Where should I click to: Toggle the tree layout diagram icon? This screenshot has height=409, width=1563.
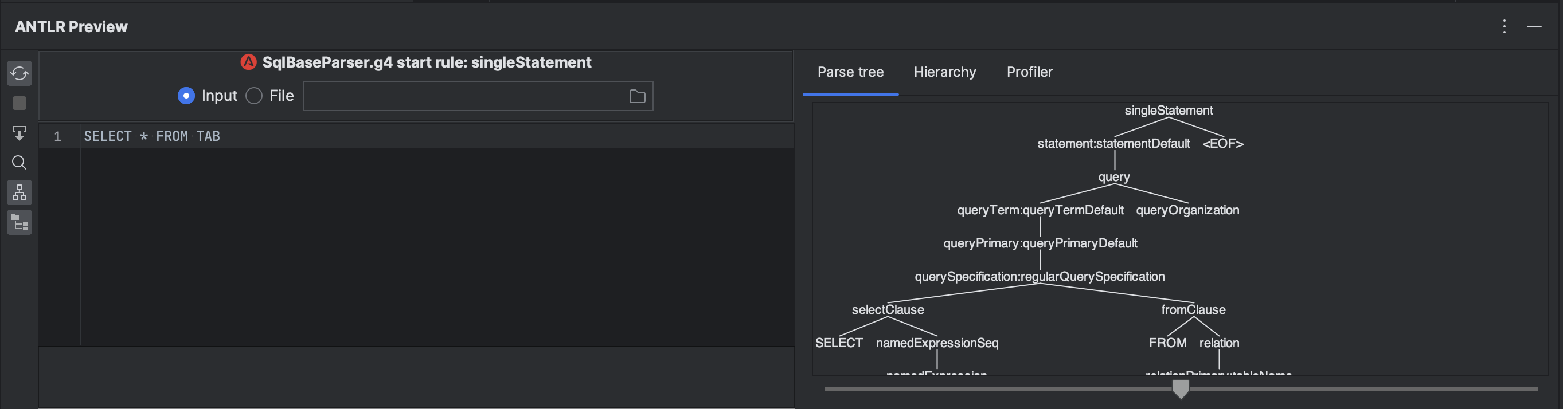click(x=19, y=192)
